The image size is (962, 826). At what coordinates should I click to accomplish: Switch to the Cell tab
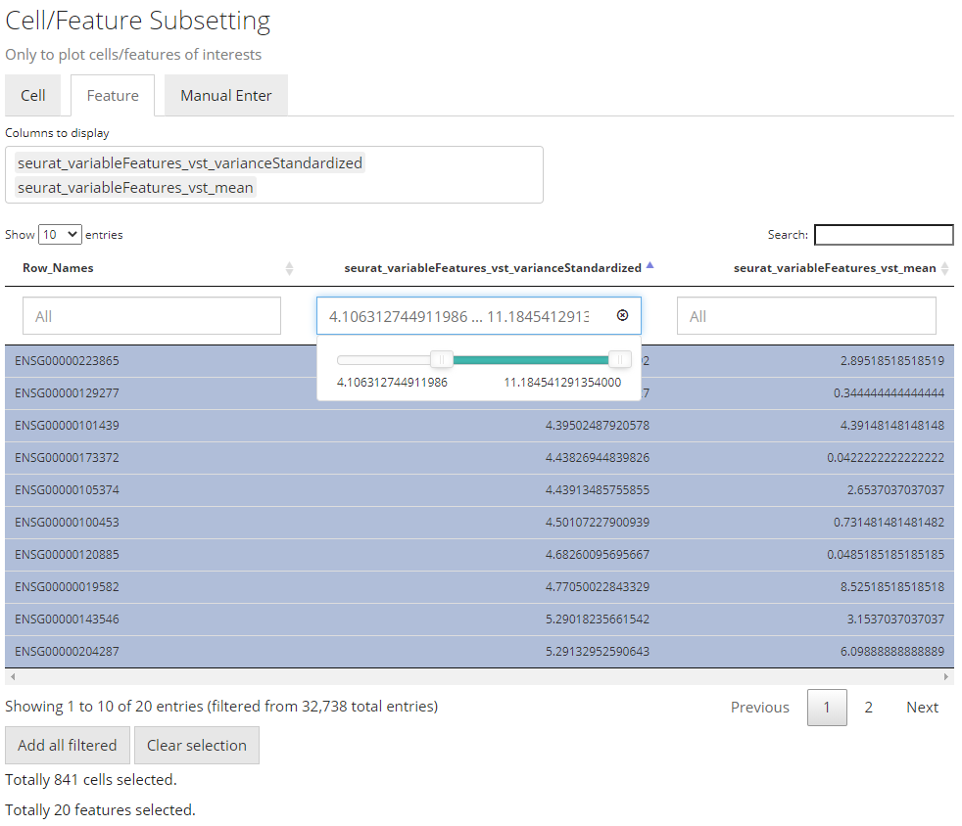click(33, 96)
